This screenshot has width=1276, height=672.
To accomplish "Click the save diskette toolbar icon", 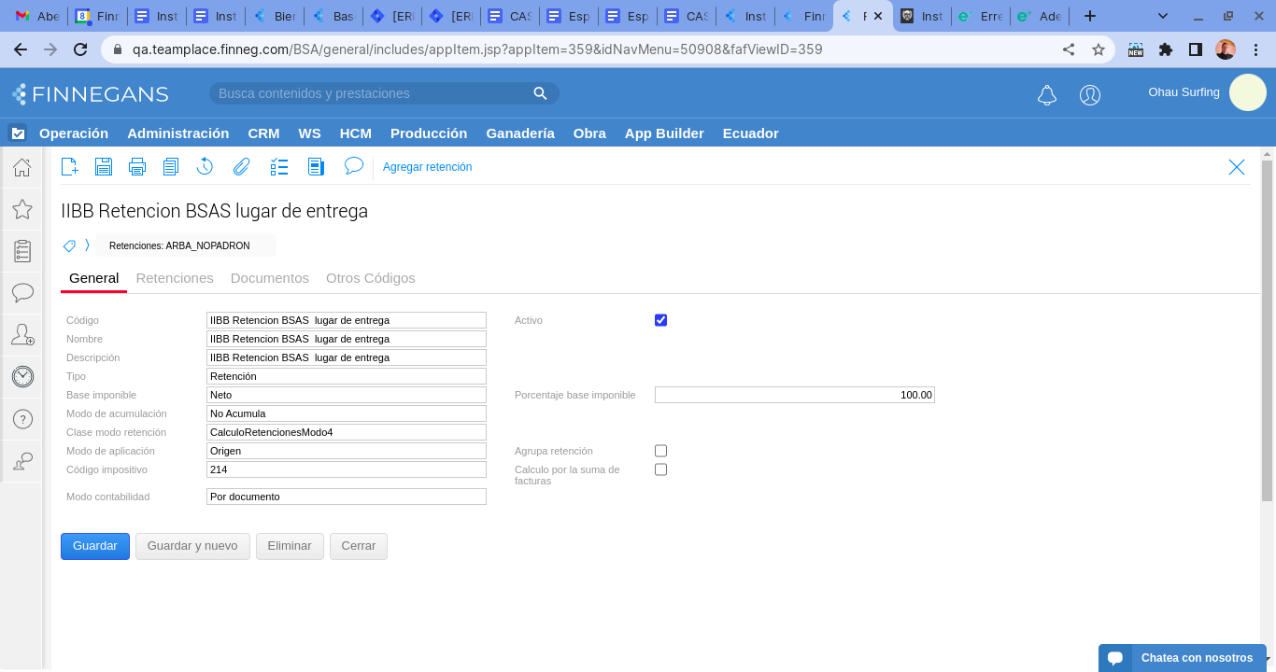I will click(x=104, y=167).
